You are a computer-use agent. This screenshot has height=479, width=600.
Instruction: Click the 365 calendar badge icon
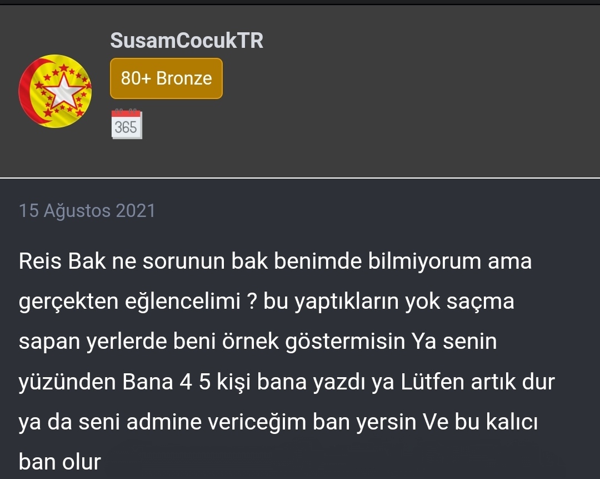(127, 124)
